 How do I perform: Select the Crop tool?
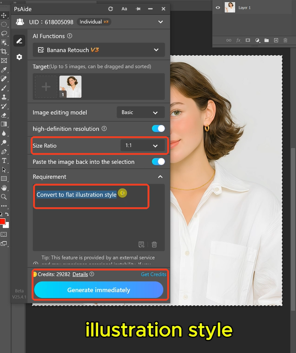4,51
